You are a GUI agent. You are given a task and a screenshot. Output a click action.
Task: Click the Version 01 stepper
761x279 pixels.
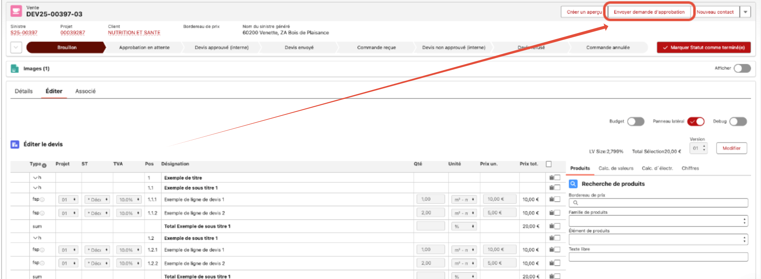699,148
